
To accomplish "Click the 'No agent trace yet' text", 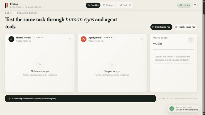I will (x=112, y=71).
